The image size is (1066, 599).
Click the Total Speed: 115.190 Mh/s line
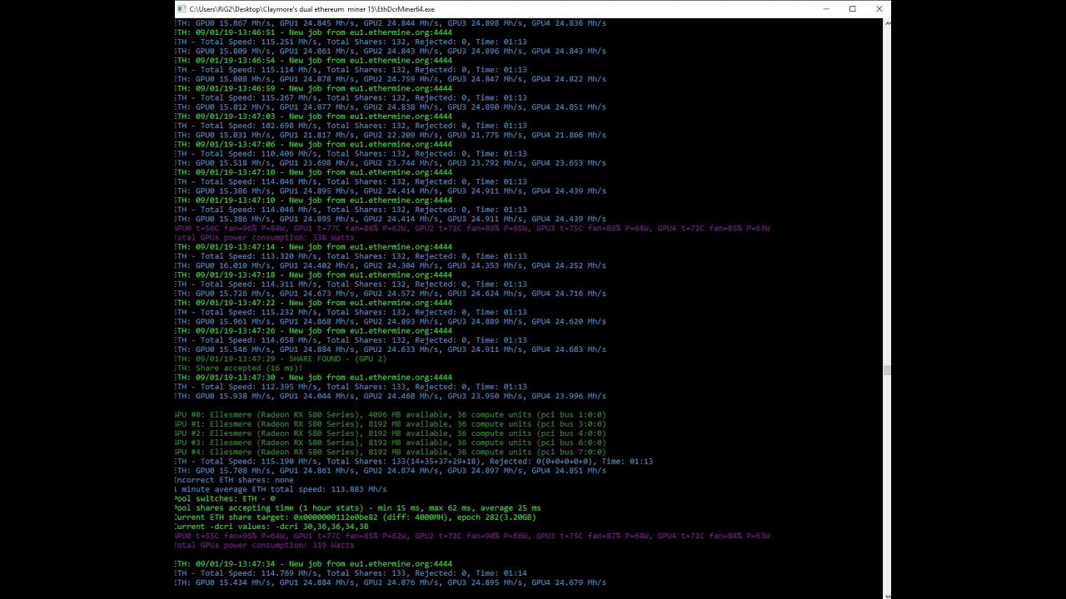click(414, 462)
